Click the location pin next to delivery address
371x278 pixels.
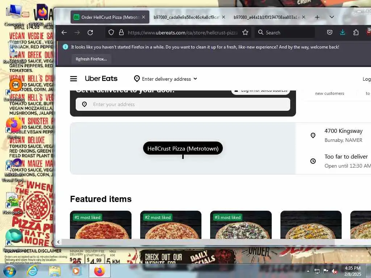pyautogui.click(x=137, y=79)
